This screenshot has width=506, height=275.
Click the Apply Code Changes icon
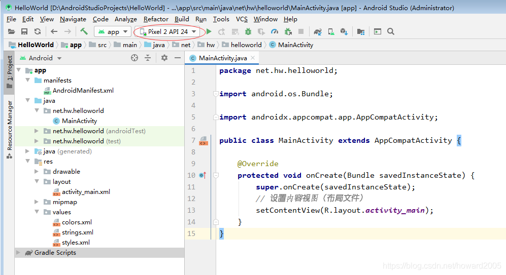point(235,31)
